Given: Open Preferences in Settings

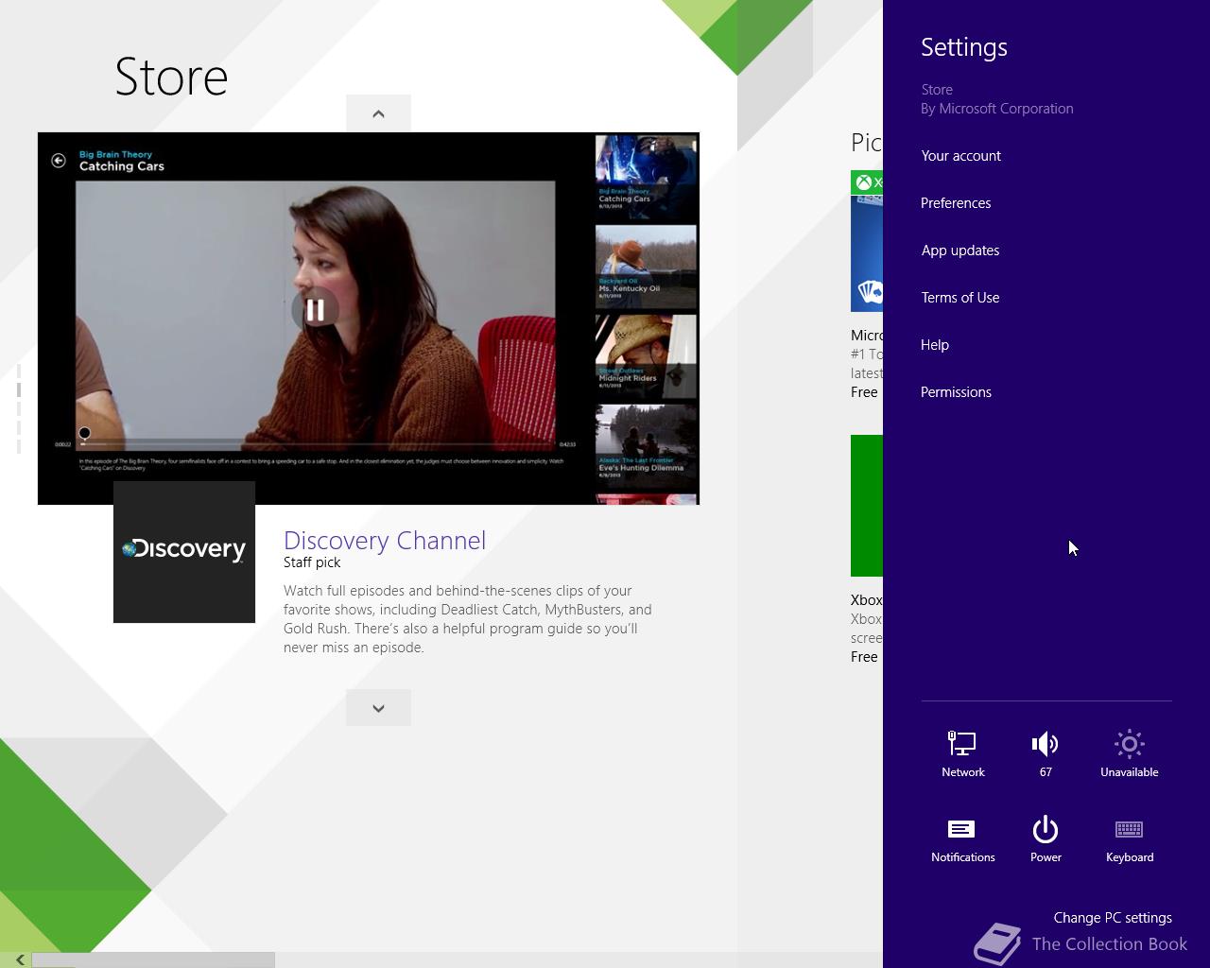Looking at the screenshot, I should 956,203.
